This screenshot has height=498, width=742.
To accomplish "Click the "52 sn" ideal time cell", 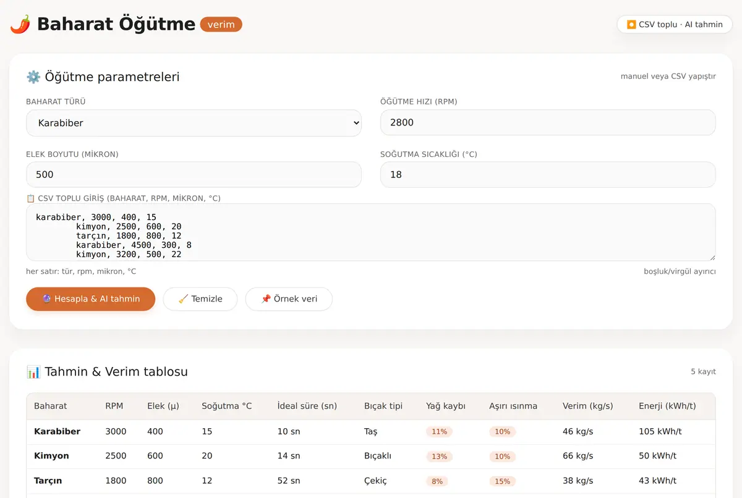I will tap(289, 481).
